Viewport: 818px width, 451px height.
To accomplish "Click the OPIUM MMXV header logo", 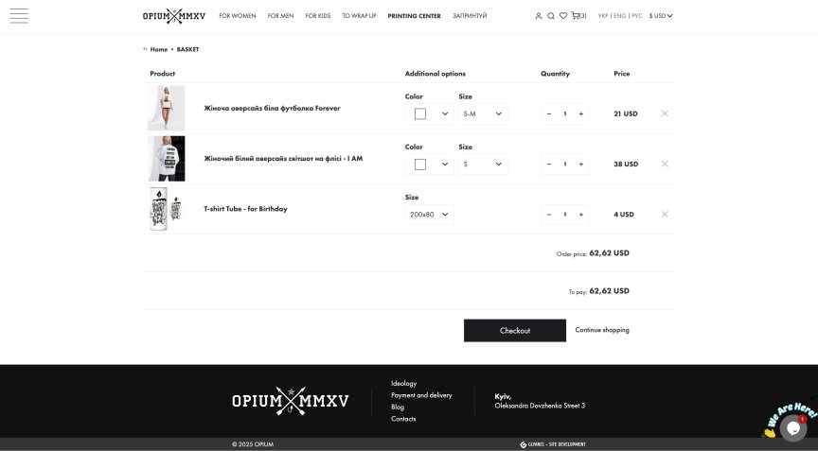I will 173,16.
